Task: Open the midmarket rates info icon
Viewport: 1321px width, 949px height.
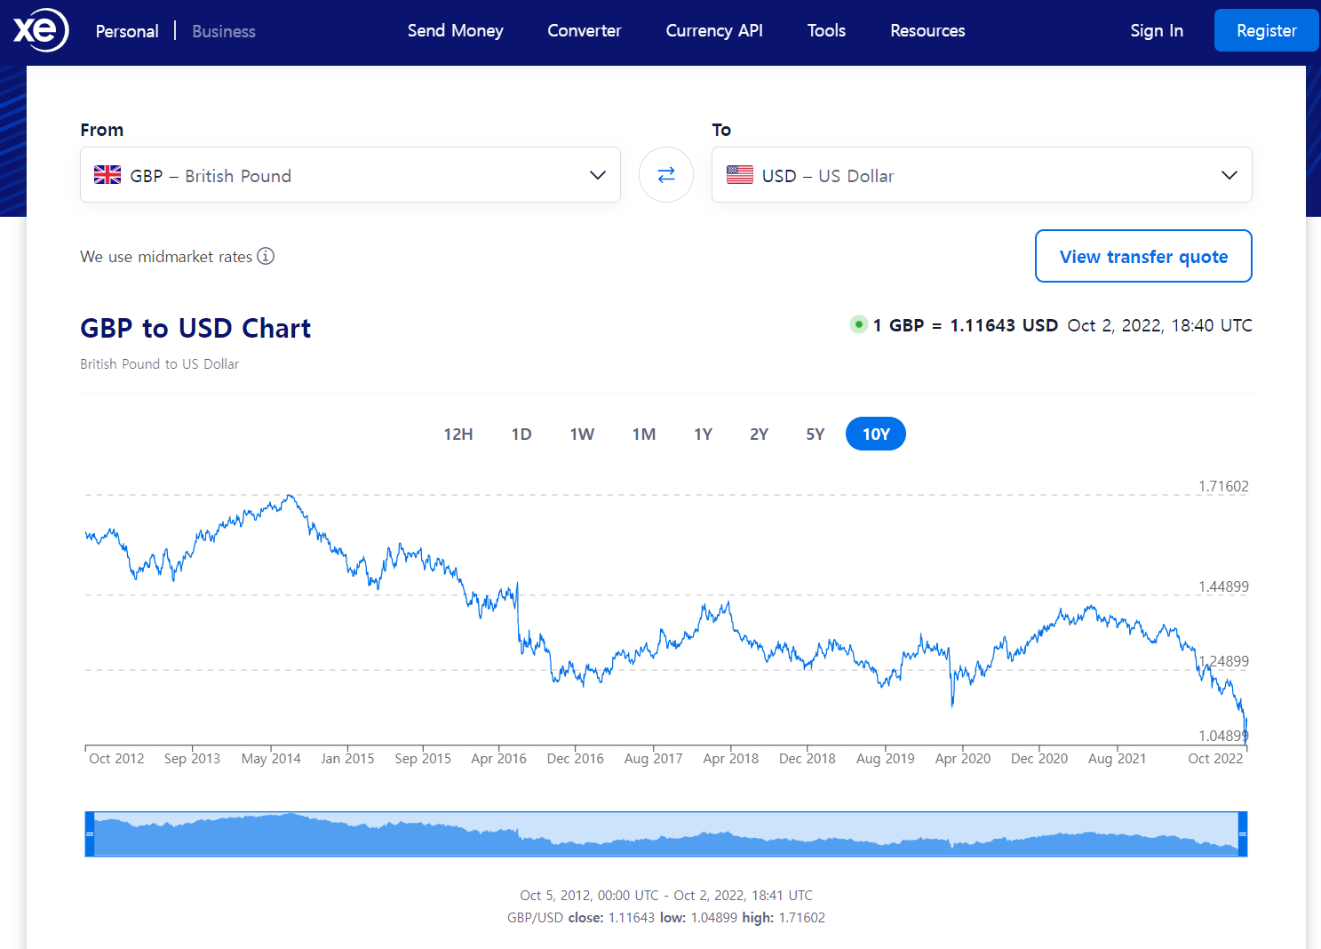Action: click(266, 256)
